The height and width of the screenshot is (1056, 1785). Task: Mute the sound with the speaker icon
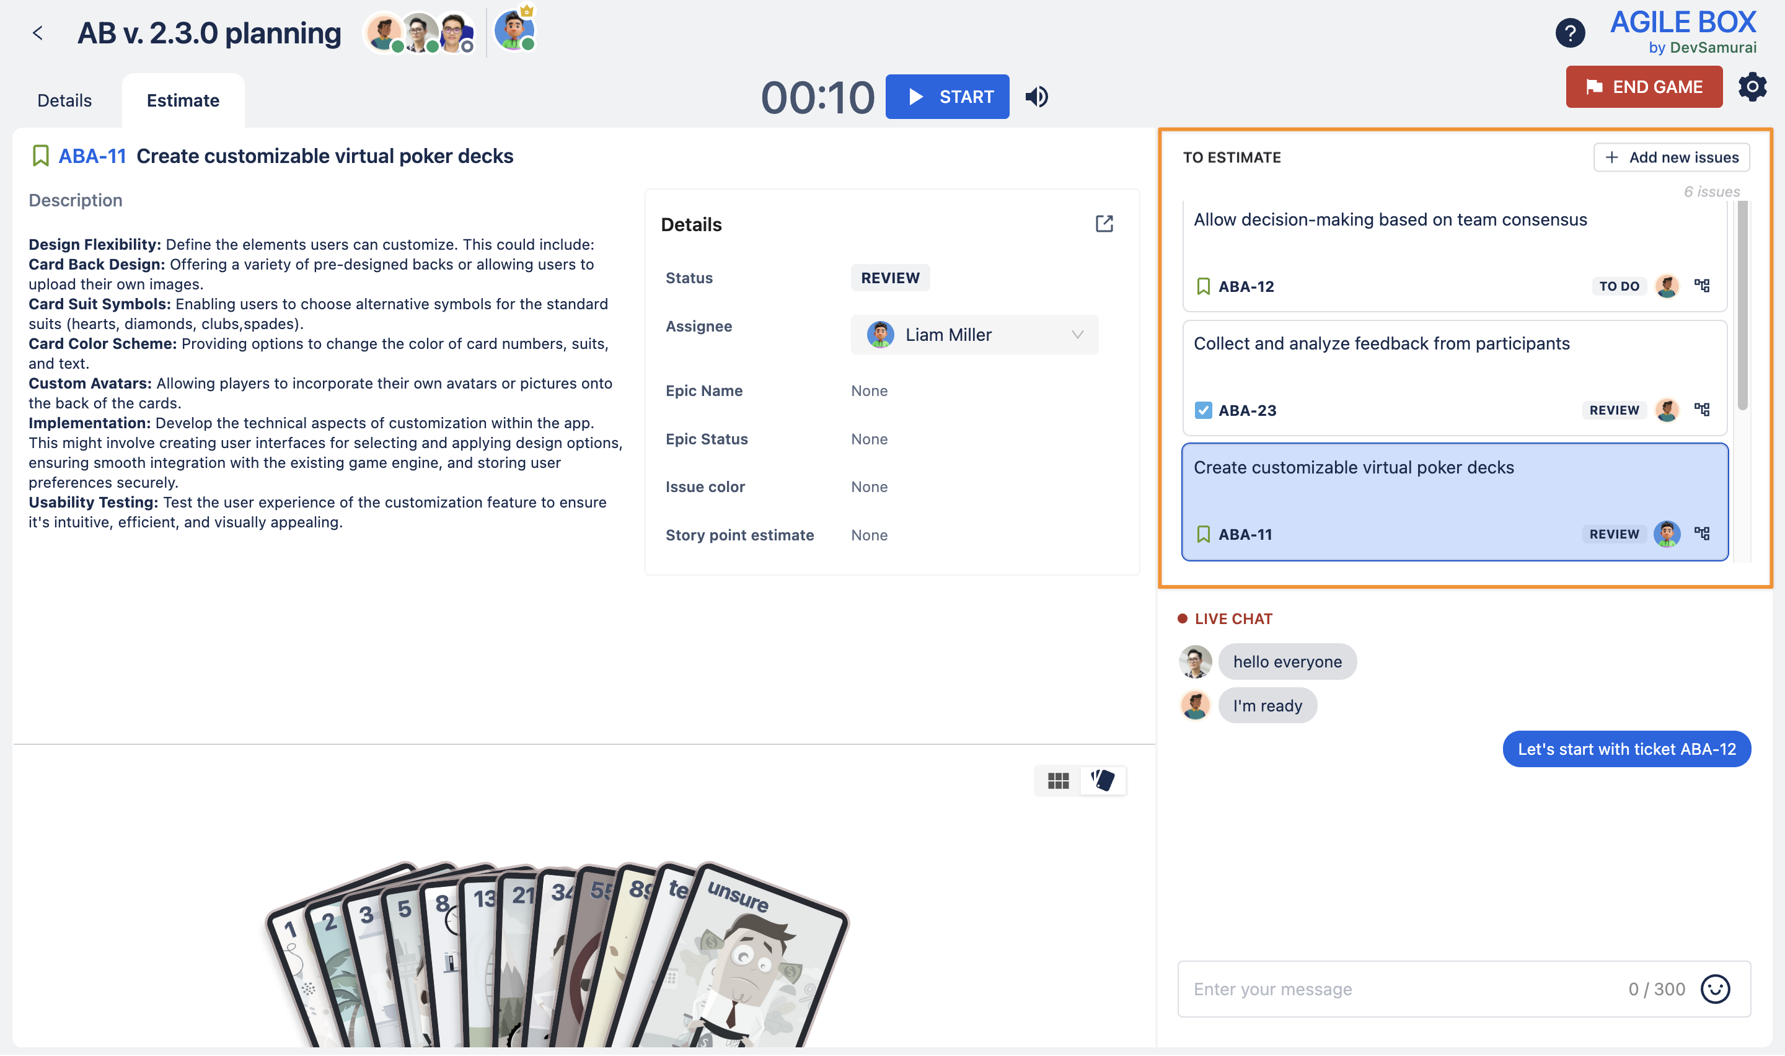coord(1038,97)
